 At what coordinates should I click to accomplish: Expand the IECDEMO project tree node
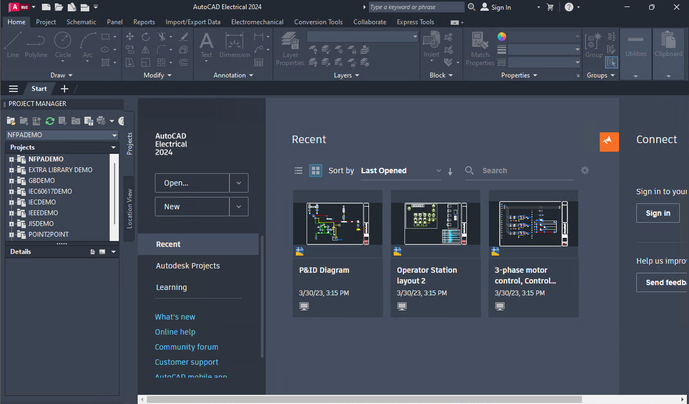[x=11, y=202]
